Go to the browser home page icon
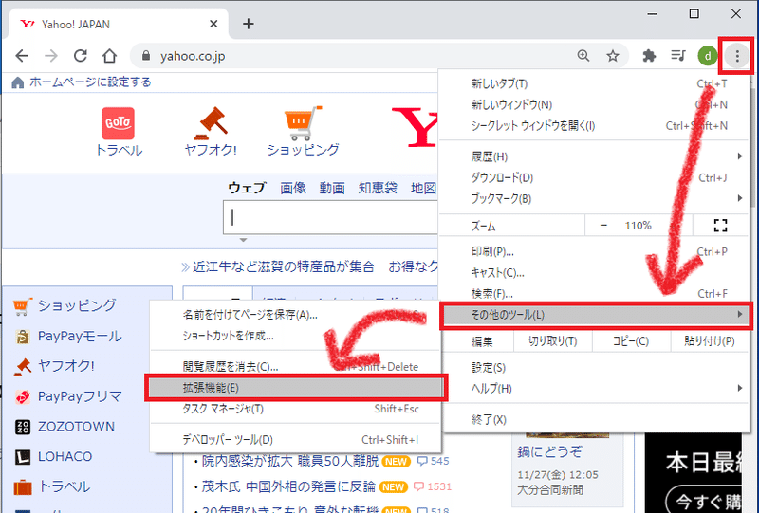The width and height of the screenshot is (759, 513). pyautogui.click(x=109, y=56)
